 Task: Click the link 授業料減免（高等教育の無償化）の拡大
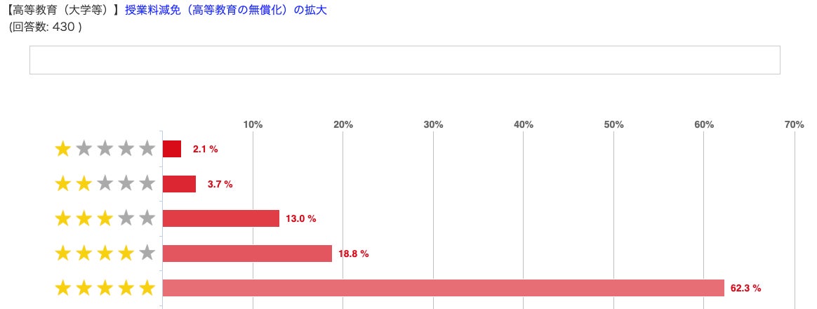[225, 11]
